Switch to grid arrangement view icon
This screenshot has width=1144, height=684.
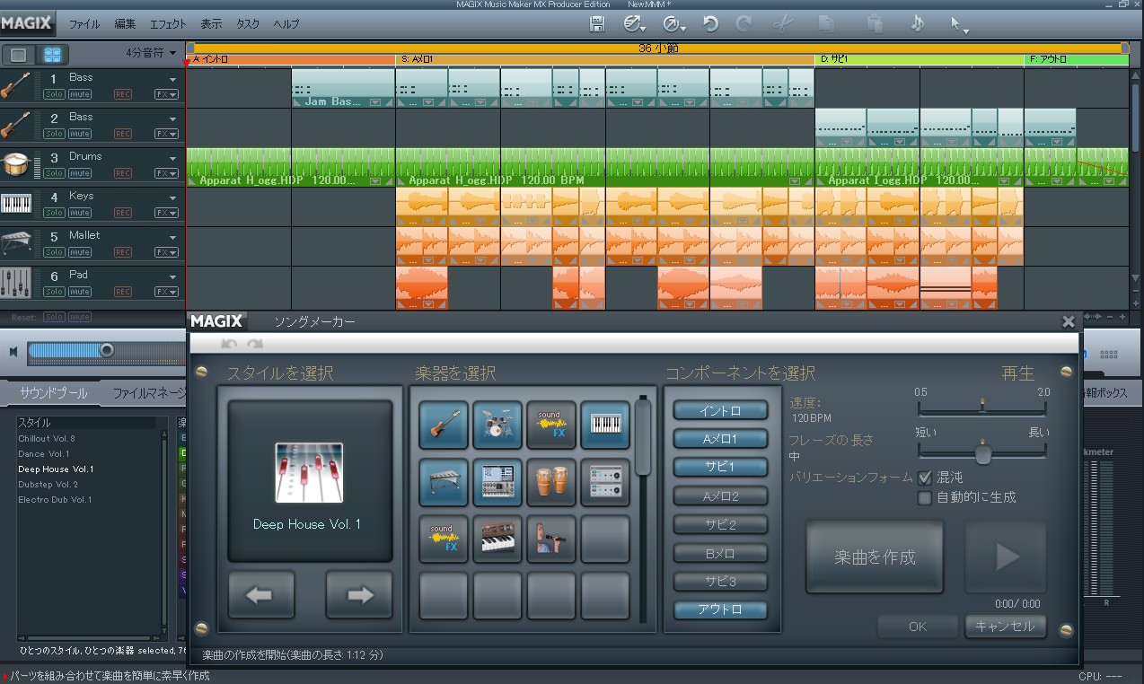coord(53,55)
